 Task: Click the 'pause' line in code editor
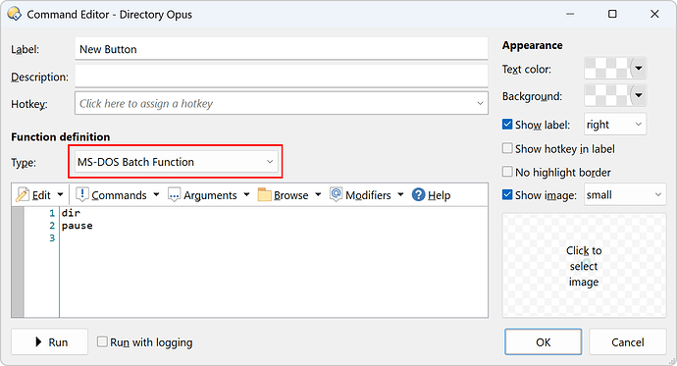[x=77, y=226]
